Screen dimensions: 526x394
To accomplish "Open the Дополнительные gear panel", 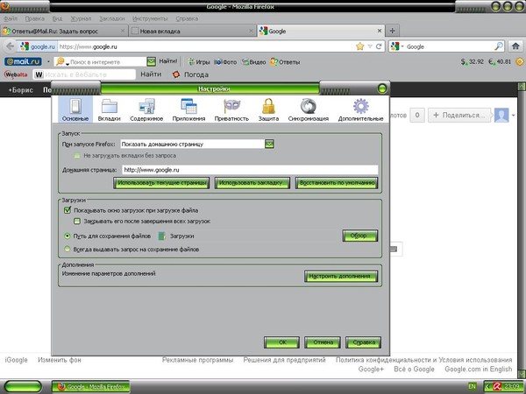I will click(x=360, y=109).
